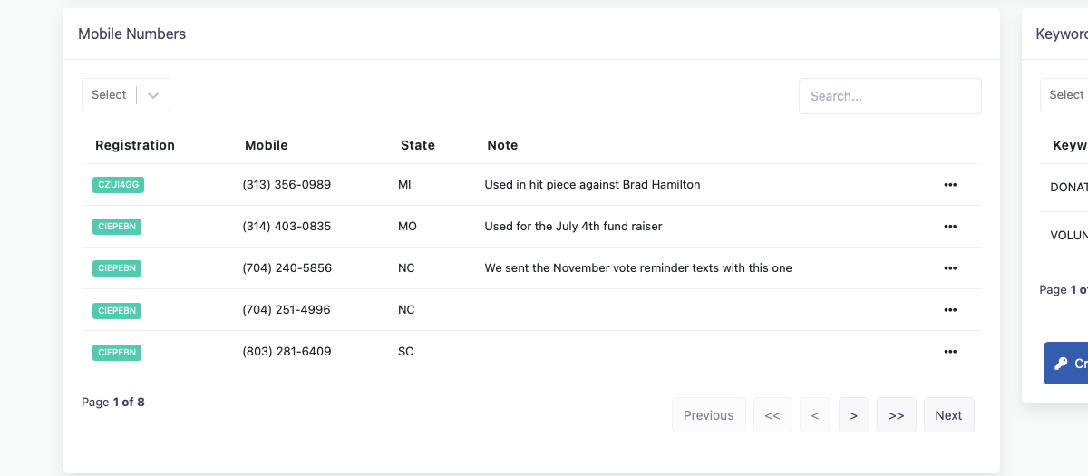1088x476 pixels.
Task: Click the key icon on blue button
Action: 1061,364
